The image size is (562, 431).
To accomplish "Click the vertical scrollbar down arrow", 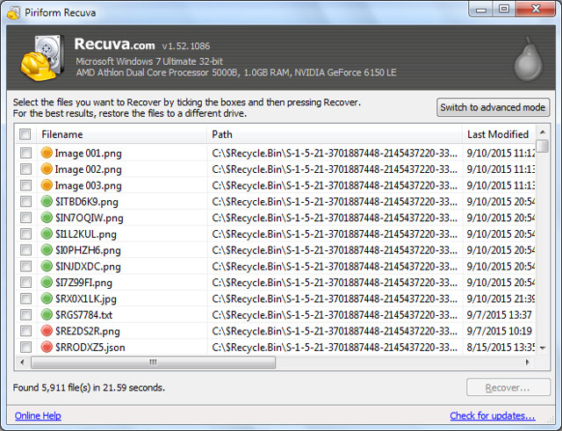I will (x=543, y=348).
